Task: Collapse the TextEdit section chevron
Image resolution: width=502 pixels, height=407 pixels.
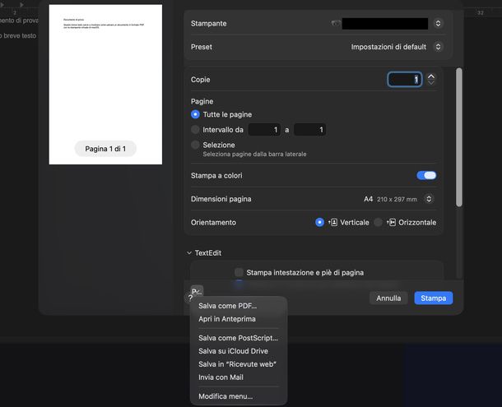Action: (x=189, y=252)
